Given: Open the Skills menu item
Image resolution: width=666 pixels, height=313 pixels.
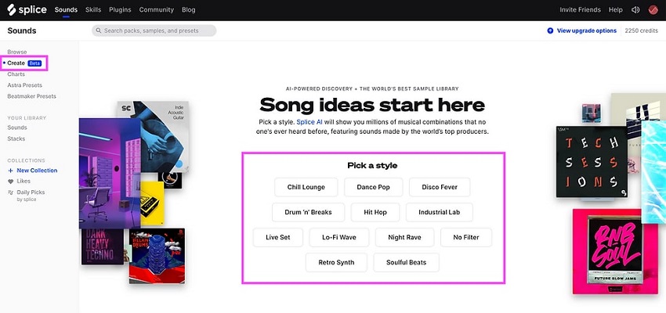Looking at the screenshot, I should pos(93,9).
